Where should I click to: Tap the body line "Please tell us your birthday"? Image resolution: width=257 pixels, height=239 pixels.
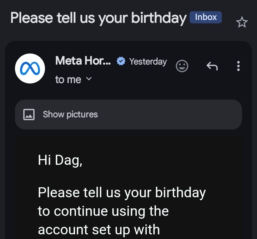pos(122,193)
